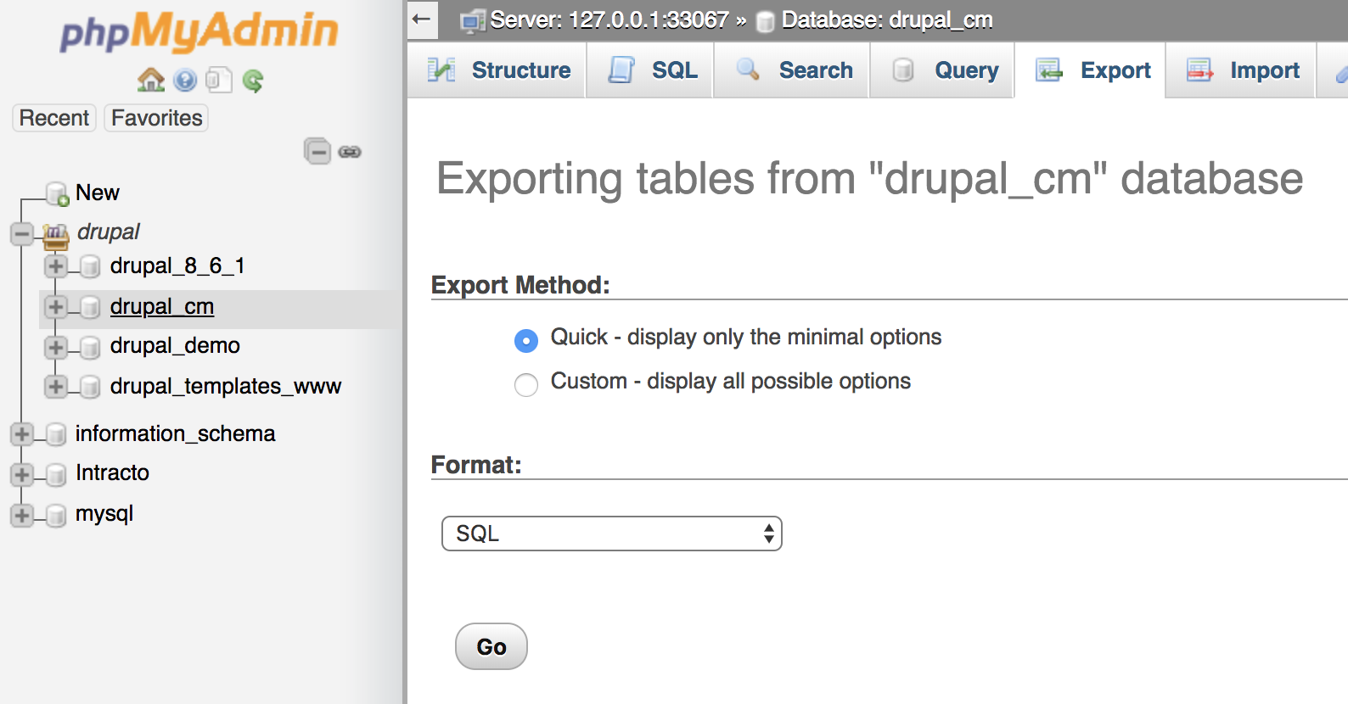Click the New database link

(x=98, y=193)
